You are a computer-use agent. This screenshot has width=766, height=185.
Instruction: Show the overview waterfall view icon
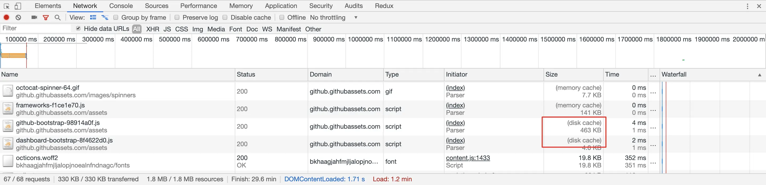(105, 18)
